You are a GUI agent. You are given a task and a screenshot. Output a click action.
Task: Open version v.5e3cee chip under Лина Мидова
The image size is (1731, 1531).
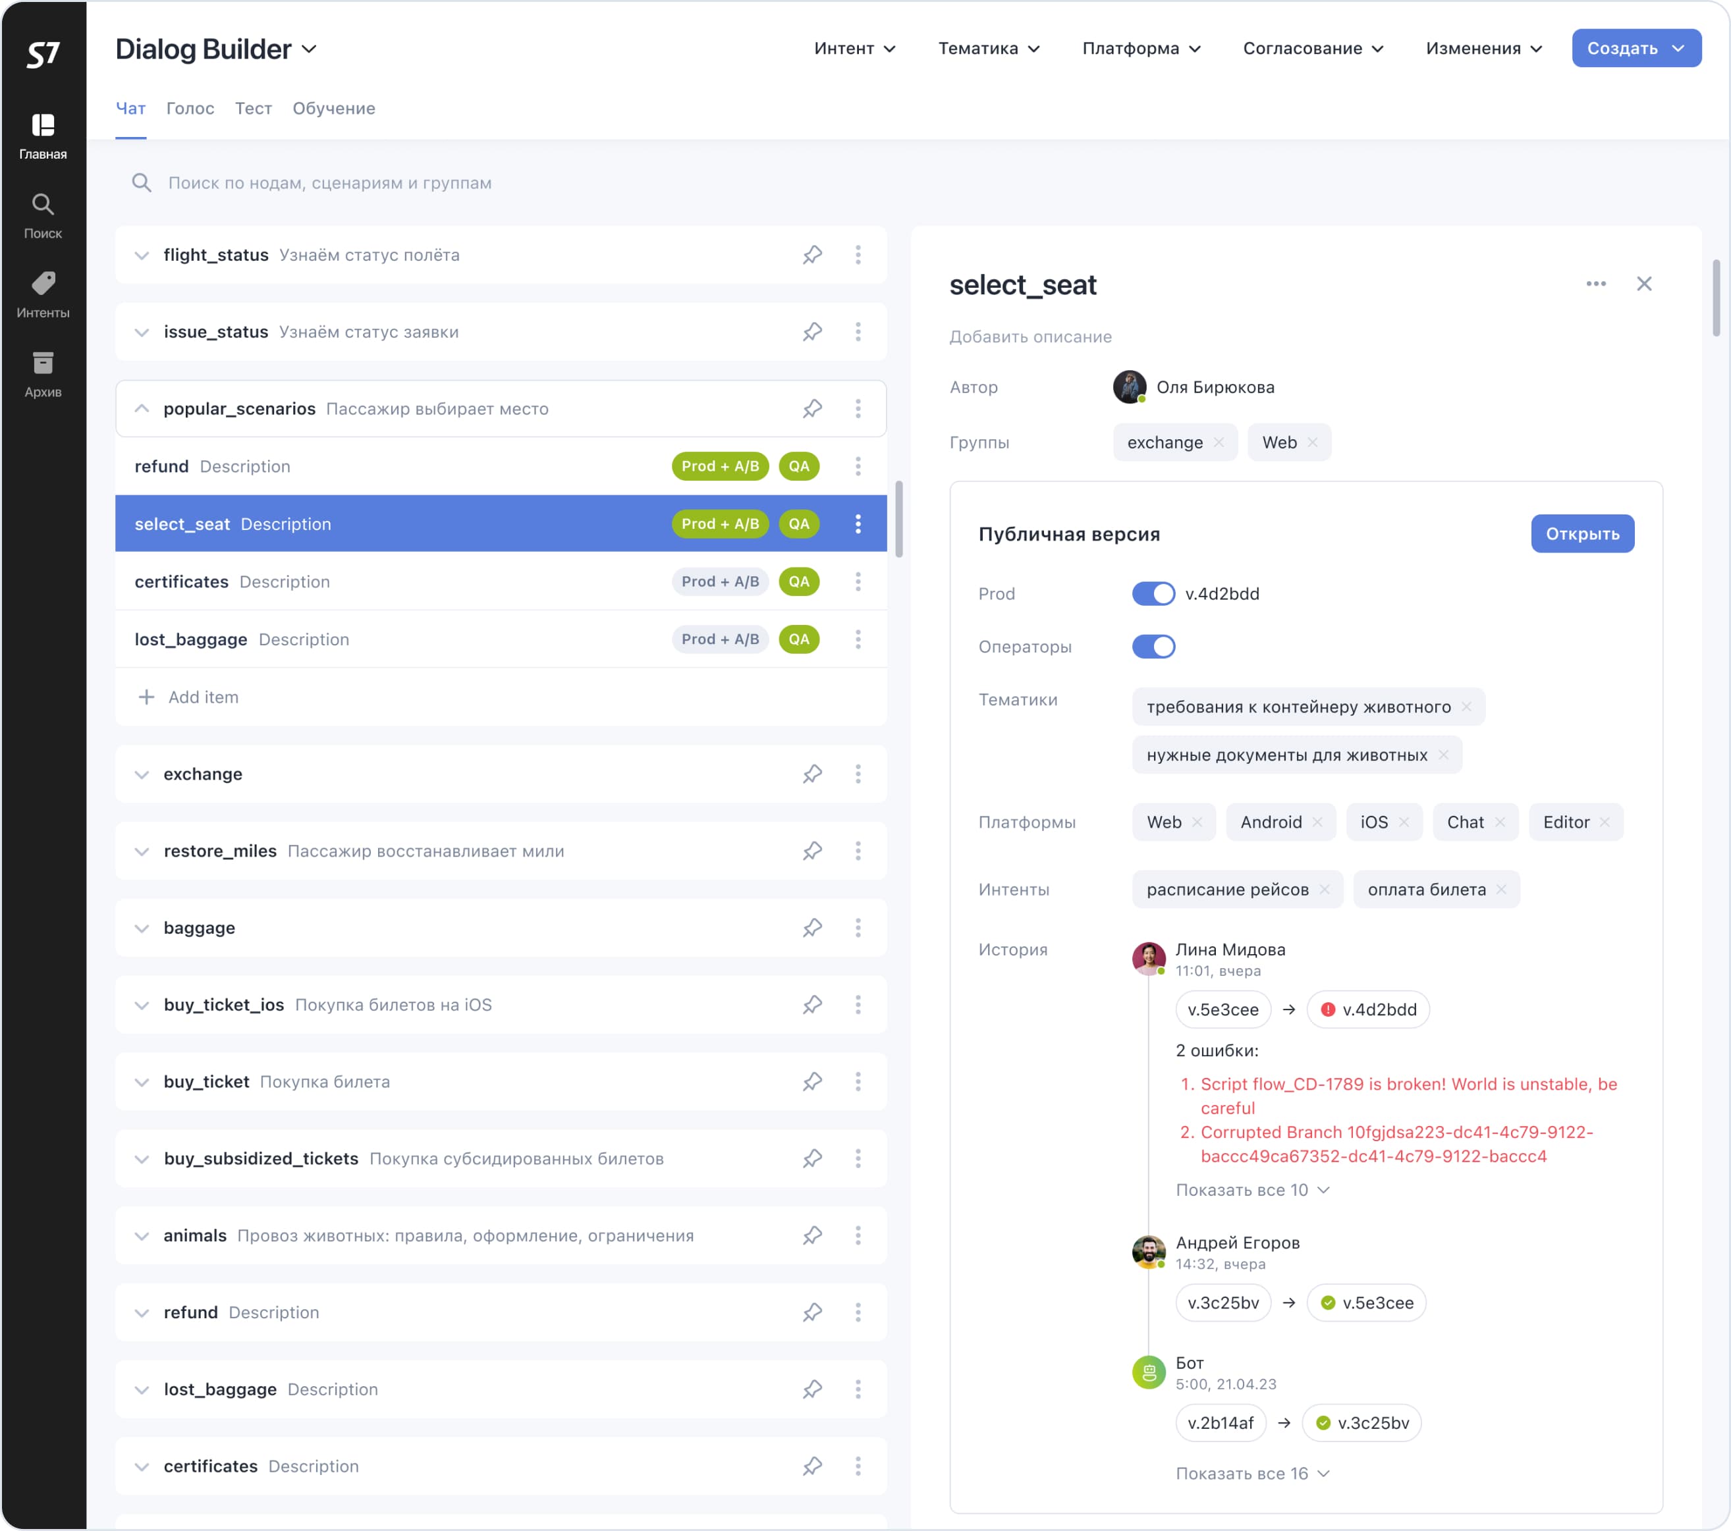[x=1223, y=1009]
